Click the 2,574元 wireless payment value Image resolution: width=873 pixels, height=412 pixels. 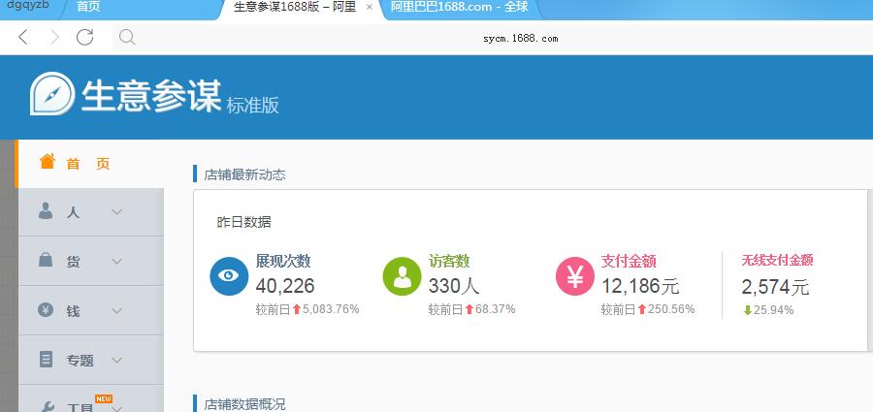point(776,287)
